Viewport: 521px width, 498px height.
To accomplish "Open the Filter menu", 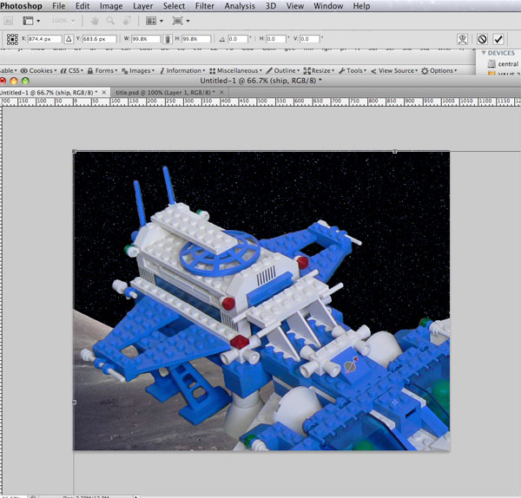I will (x=205, y=6).
